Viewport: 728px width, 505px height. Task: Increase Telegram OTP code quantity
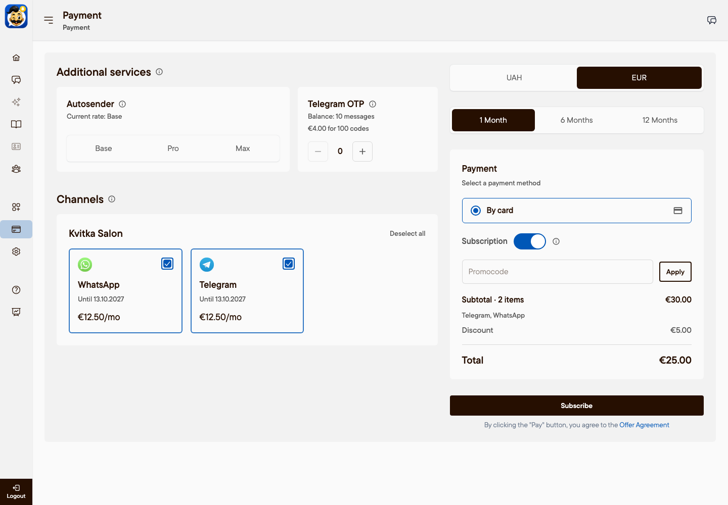362,151
